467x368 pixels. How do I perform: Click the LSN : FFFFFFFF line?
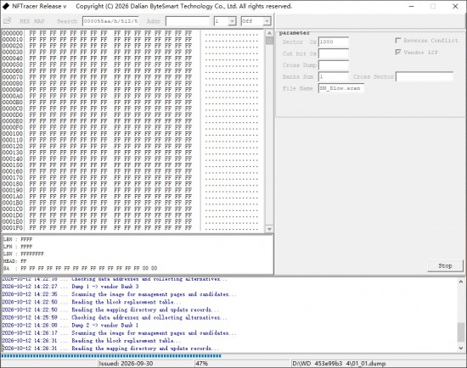24,254
